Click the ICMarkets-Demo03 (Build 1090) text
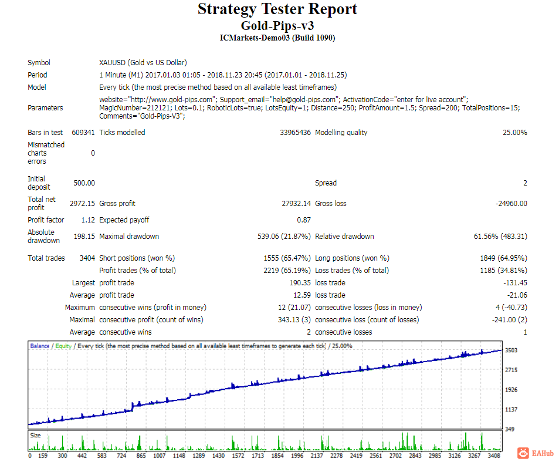Screen dimensions: 559x462 coord(277,38)
